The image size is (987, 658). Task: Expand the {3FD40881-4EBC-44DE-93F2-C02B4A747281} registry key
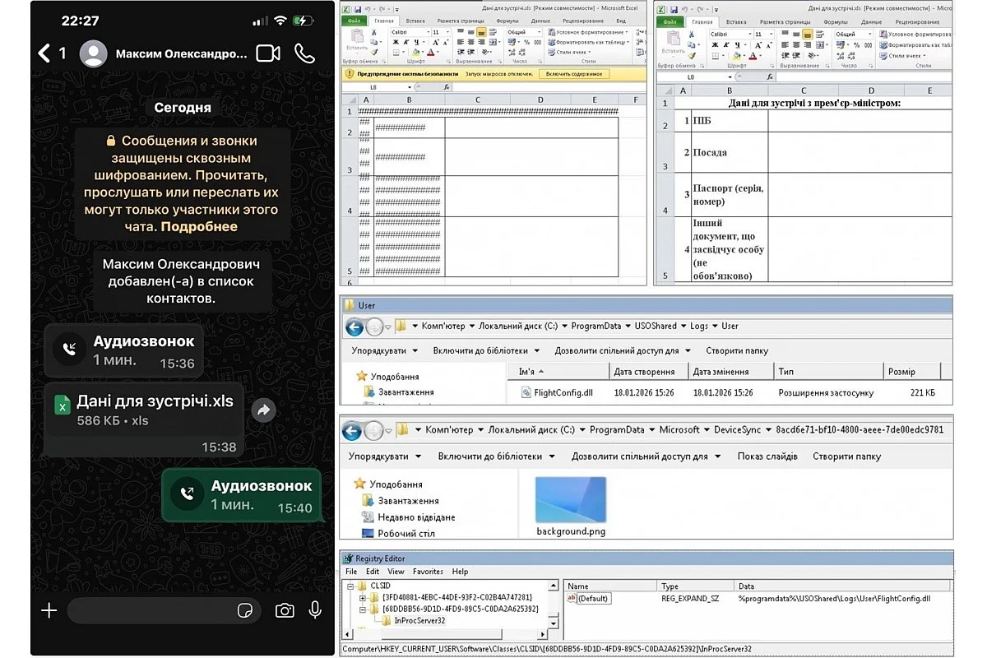[x=363, y=598]
